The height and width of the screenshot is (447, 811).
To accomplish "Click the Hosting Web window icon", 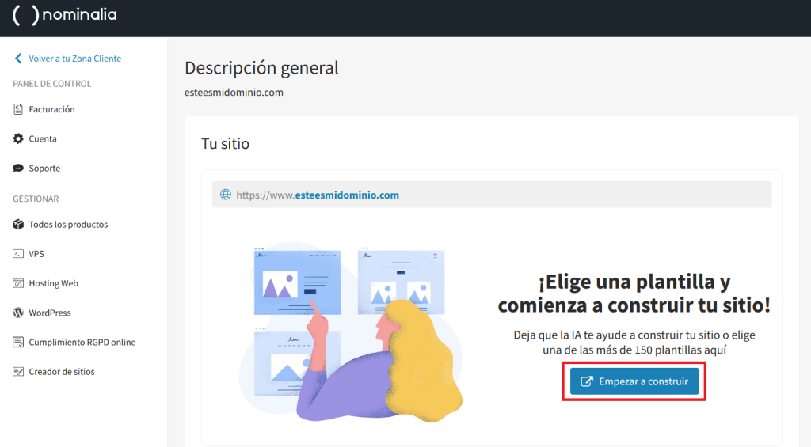I will click(x=18, y=283).
